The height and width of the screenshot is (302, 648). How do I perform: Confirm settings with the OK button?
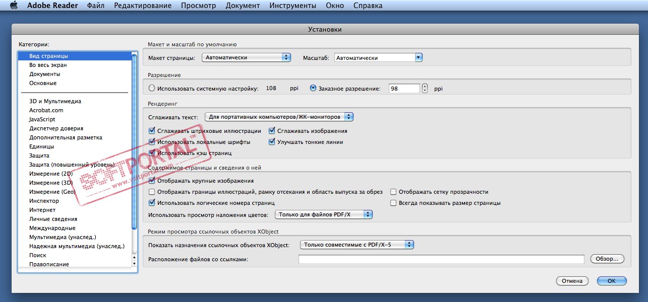point(612,281)
